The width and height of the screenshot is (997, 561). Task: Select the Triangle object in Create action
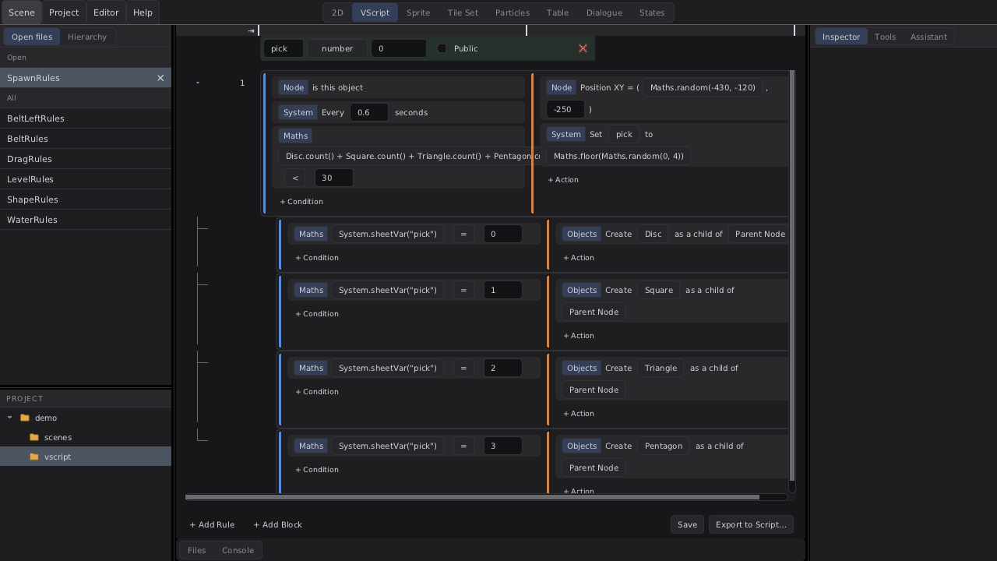(x=661, y=368)
